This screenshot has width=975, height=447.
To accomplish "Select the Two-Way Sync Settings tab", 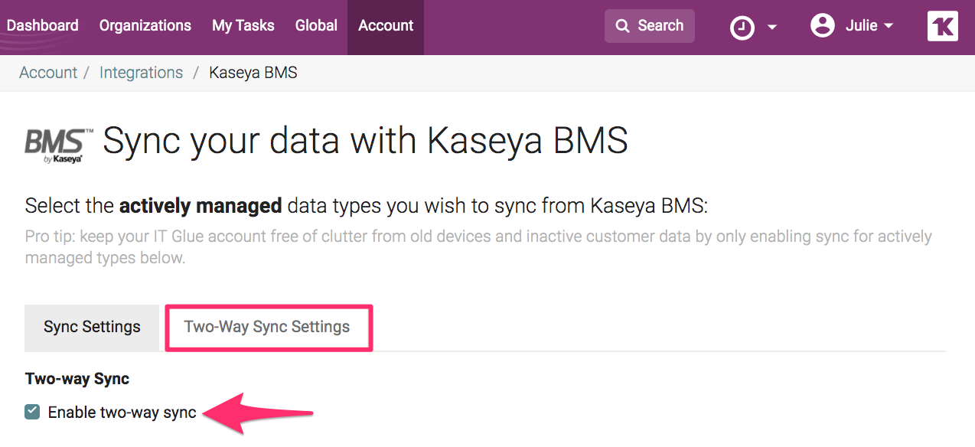I will (x=268, y=327).
